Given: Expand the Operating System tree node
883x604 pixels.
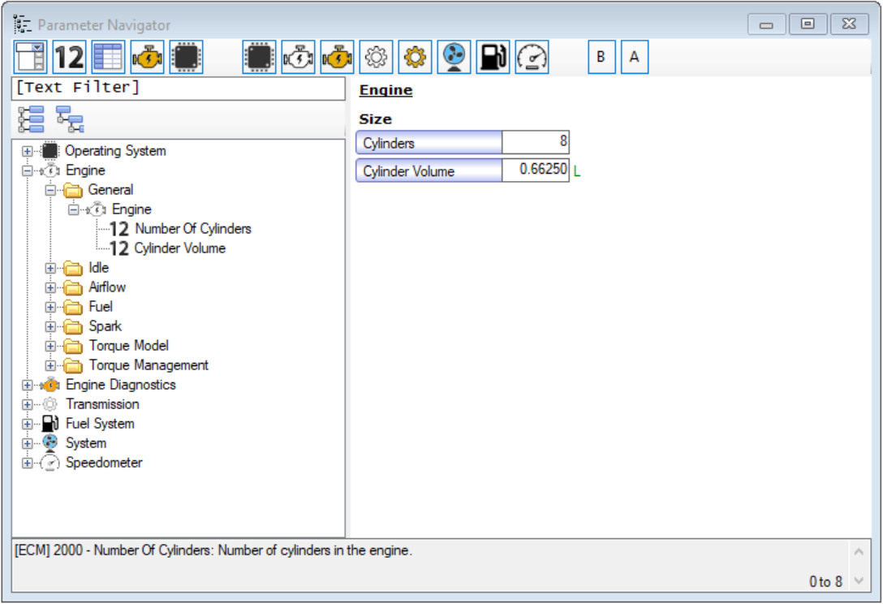Looking at the screenshot, I should point(28,151).
